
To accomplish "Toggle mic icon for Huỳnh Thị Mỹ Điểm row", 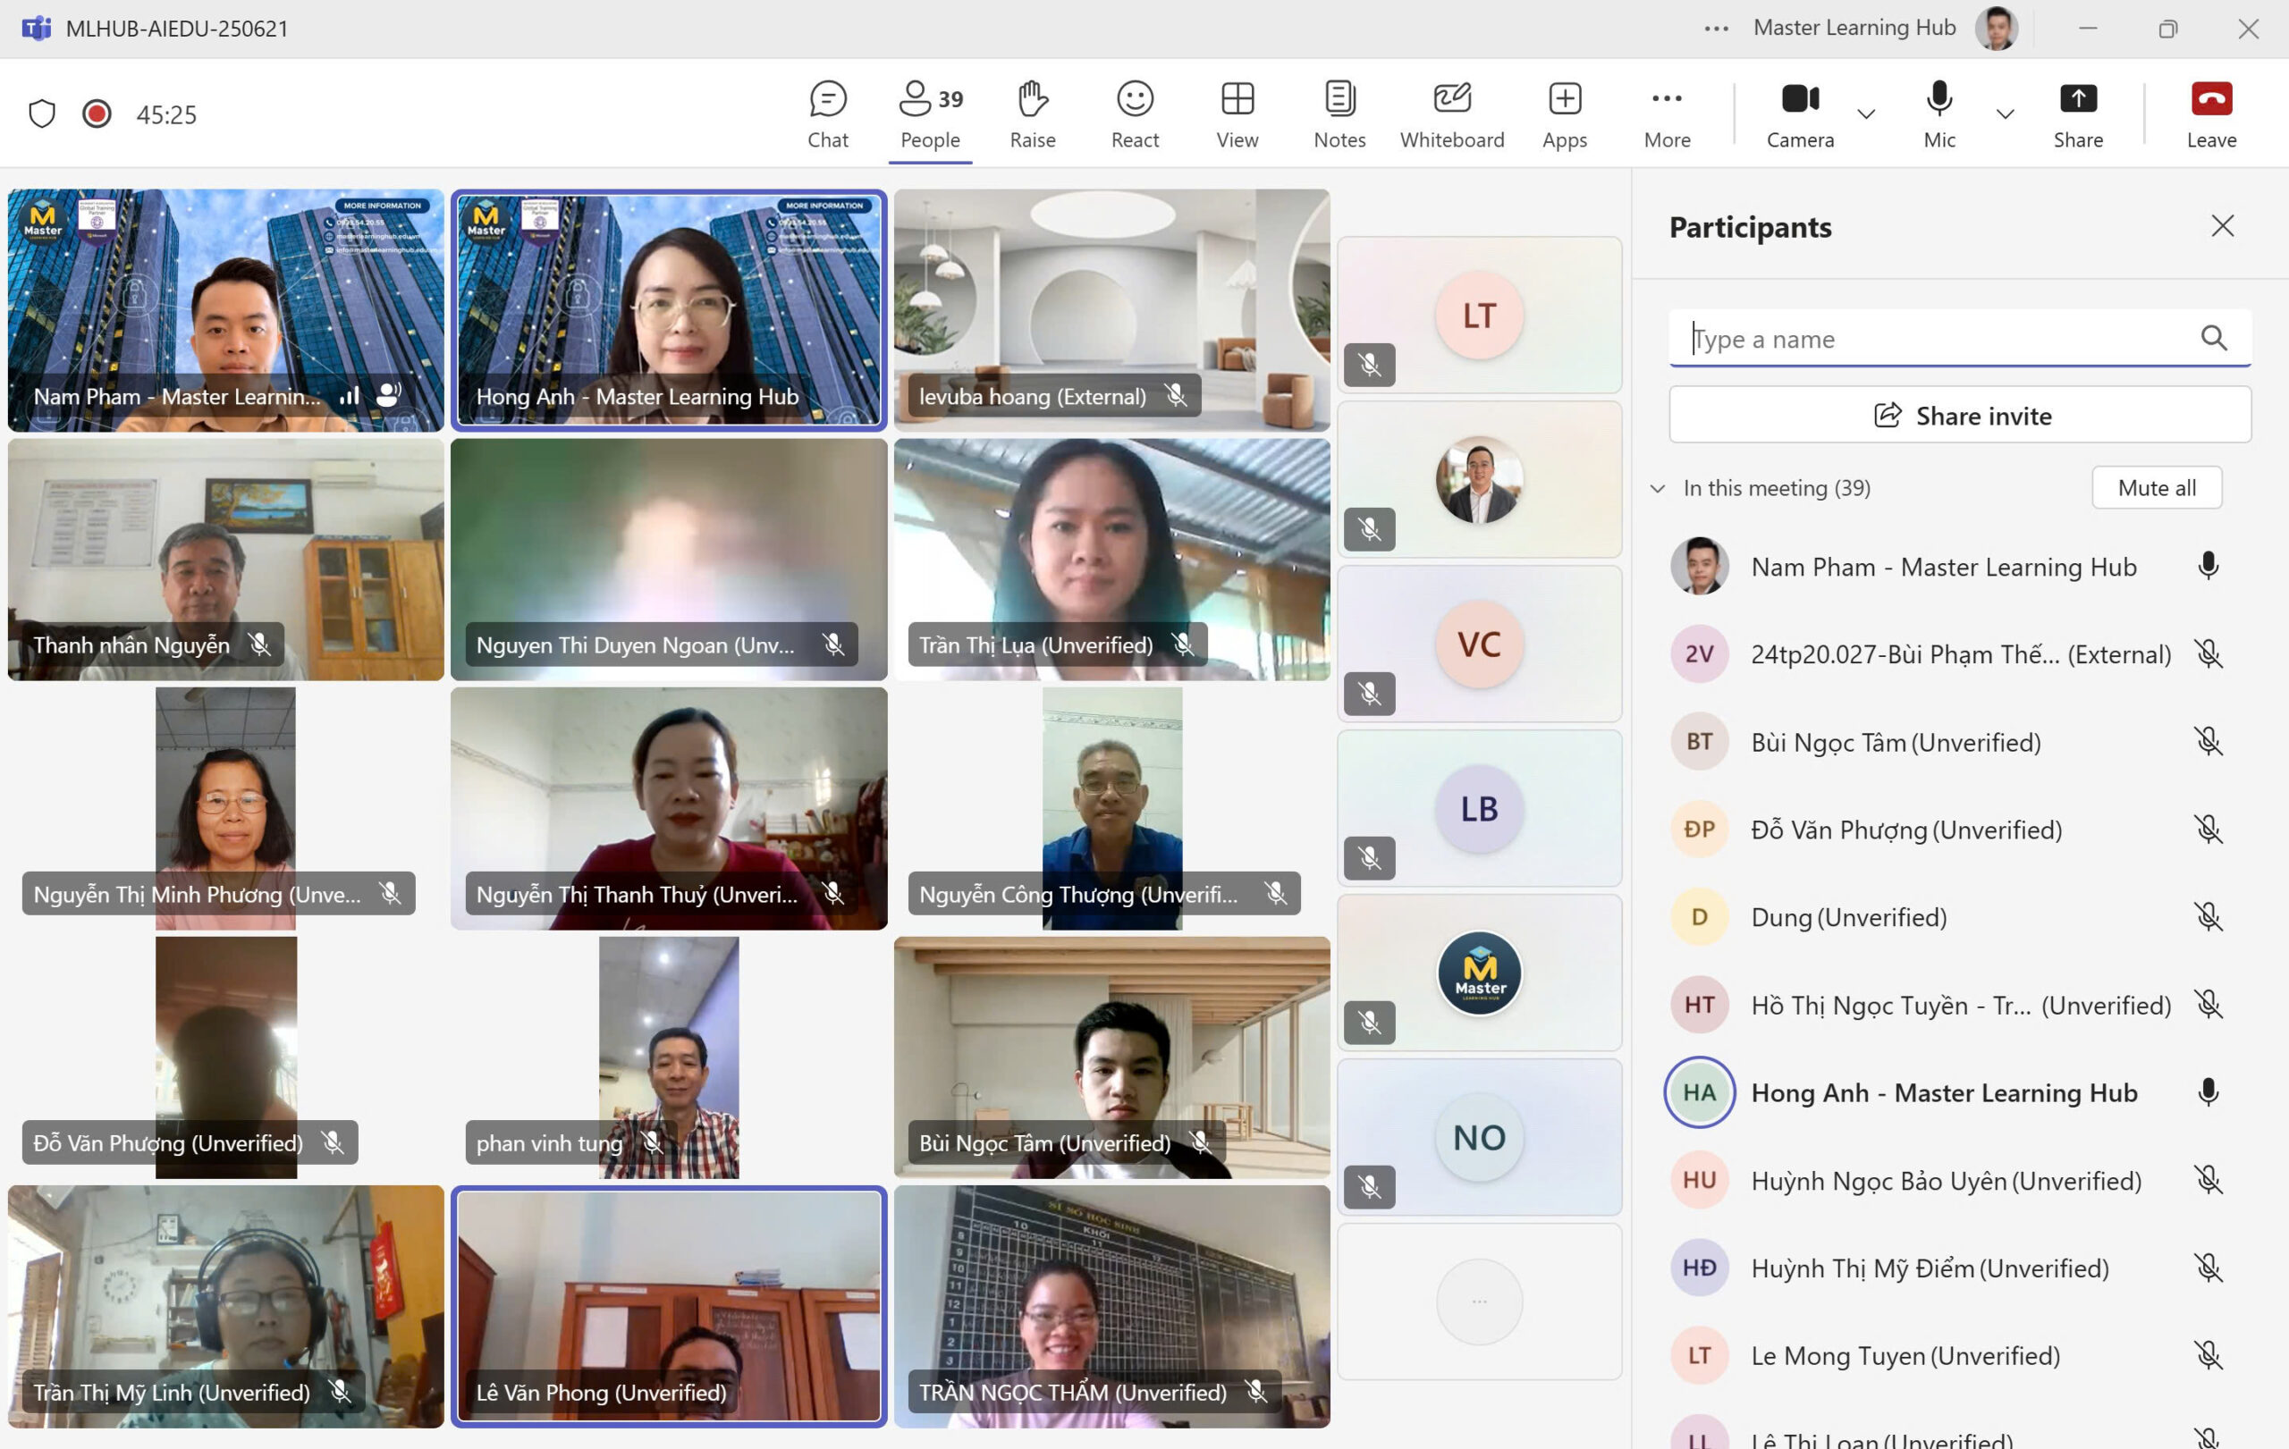I will pyautogui.click(x=2208, y=1268).
